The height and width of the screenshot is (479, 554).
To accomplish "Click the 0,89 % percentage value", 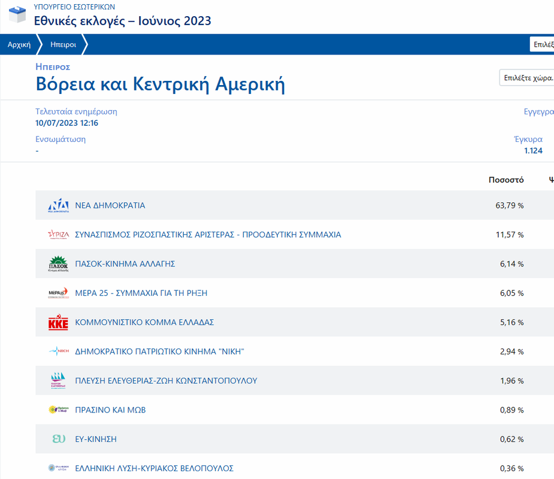I will [511, 410].
